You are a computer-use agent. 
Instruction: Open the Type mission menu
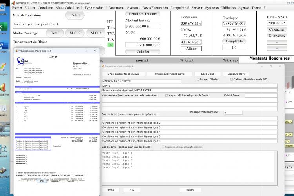(94, 8)
